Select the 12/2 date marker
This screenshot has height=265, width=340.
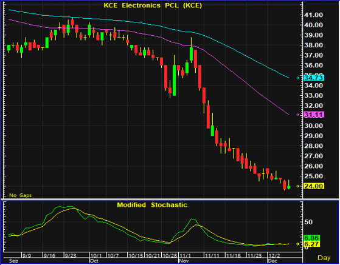(274, 256)
